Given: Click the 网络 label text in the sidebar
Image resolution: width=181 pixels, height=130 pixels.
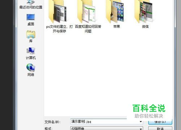Looking at the screenshot, I should tap(31, 75).
